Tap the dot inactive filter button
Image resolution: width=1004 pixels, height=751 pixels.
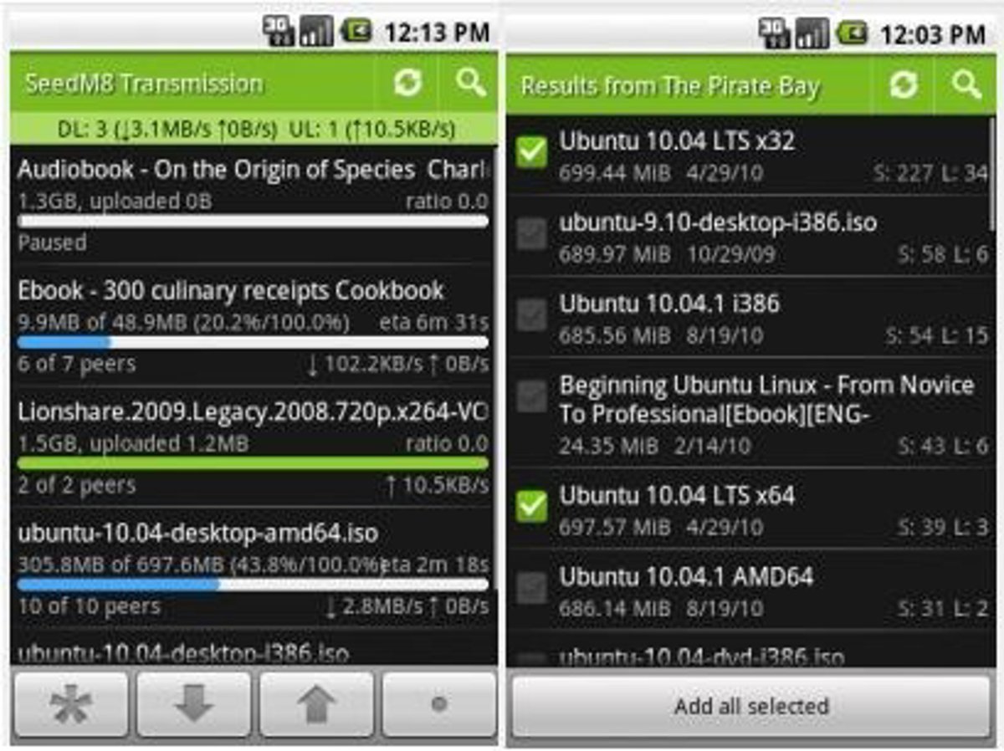(x=439, y=705)
